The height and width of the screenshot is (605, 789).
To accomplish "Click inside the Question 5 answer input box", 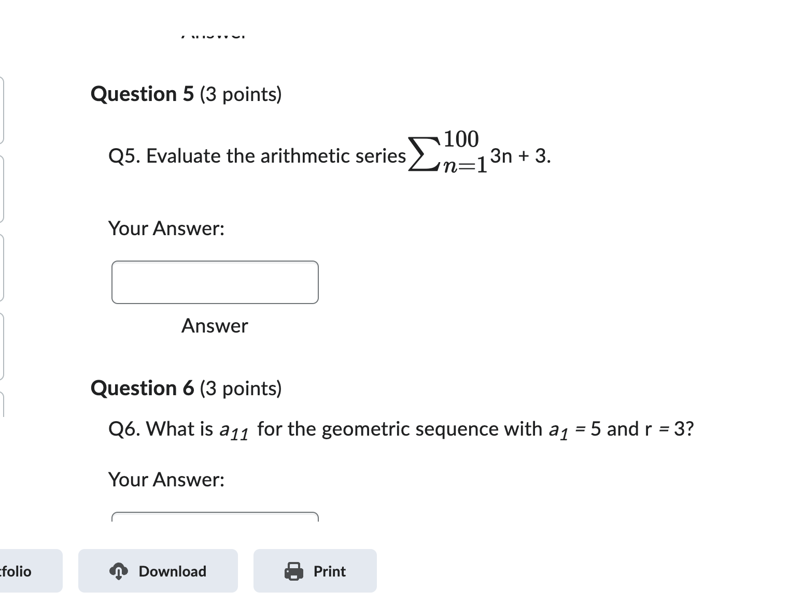I will pos(215,282).
